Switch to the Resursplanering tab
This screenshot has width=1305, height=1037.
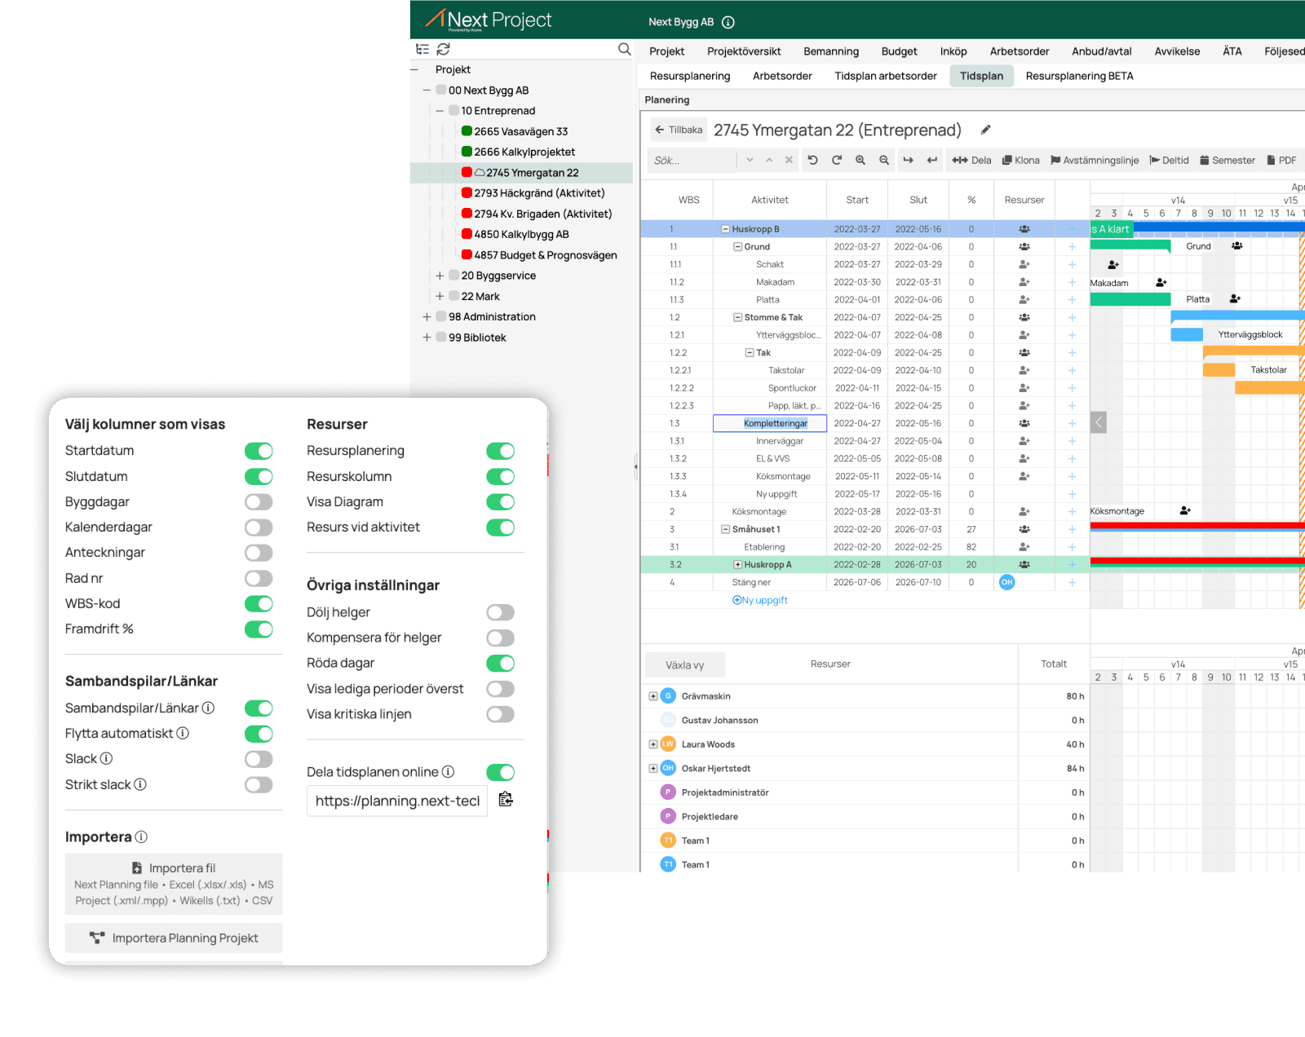coord(690,76)
